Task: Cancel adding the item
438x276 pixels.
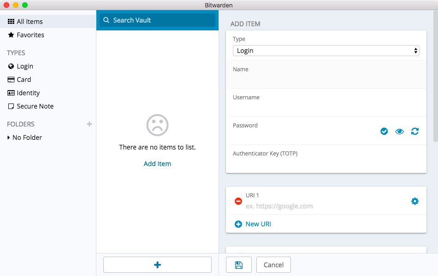Action: (x=273, y=265)
